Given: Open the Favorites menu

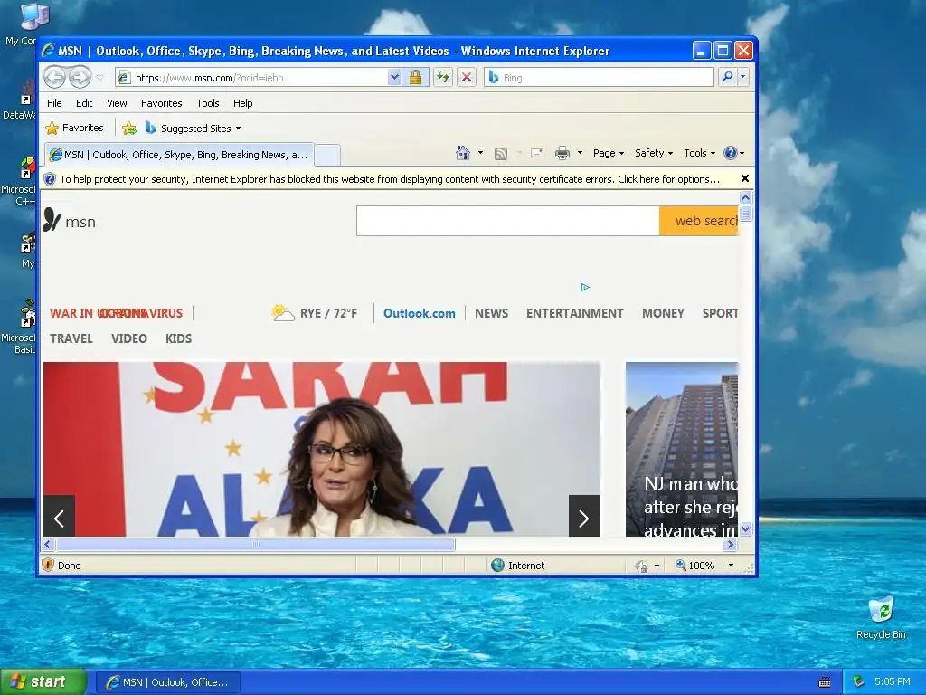Looking at the screenshot, I should click(161, 103).
